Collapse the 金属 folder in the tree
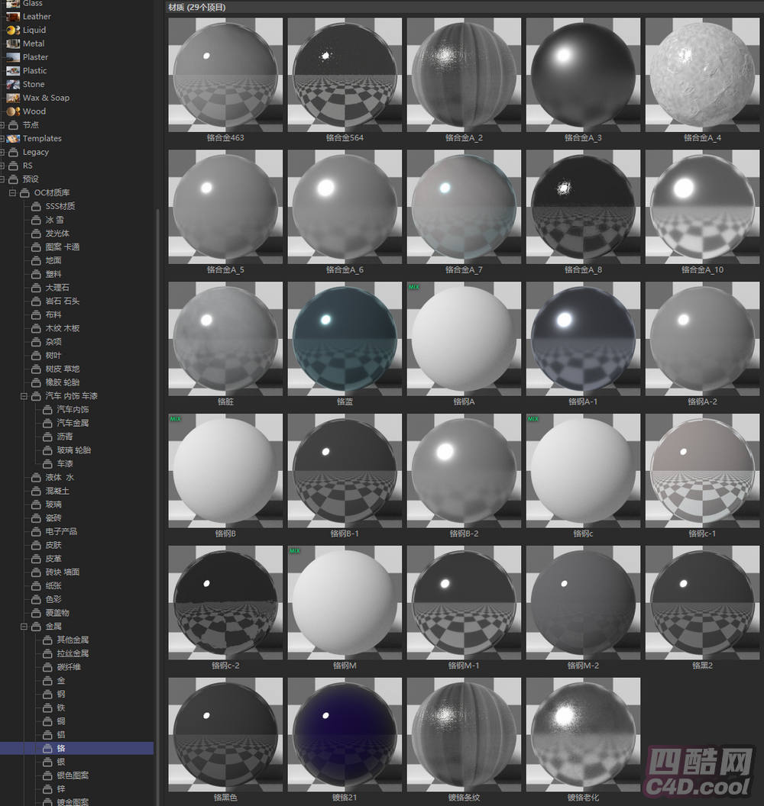Image resolution: width=764 pixels, height=806 pixels. point(24,627)
